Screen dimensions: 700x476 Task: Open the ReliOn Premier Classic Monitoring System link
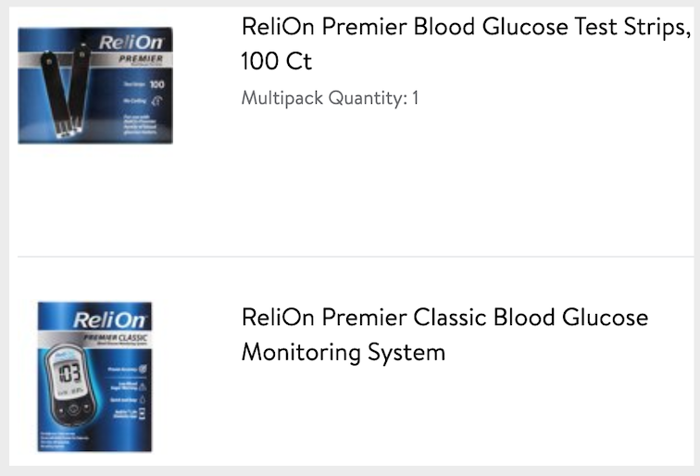point(444,334)
